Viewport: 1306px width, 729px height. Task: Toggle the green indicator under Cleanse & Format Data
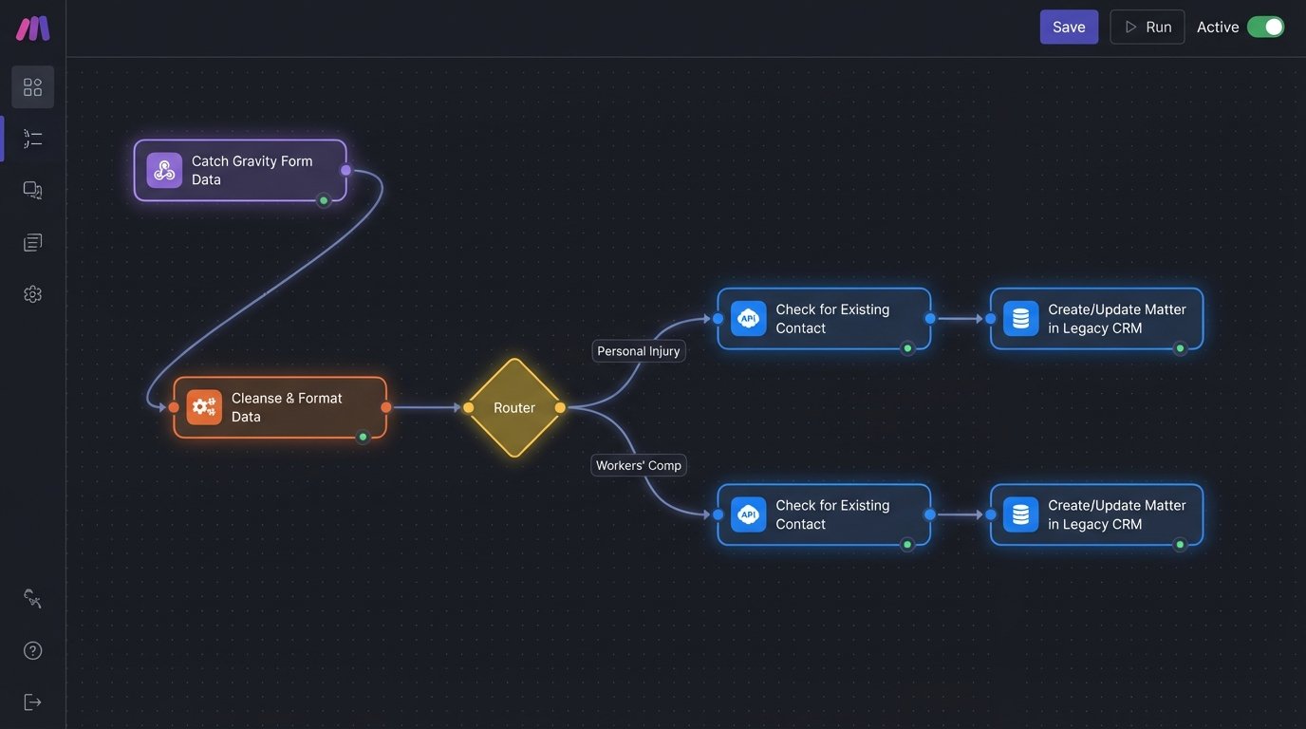363,438
